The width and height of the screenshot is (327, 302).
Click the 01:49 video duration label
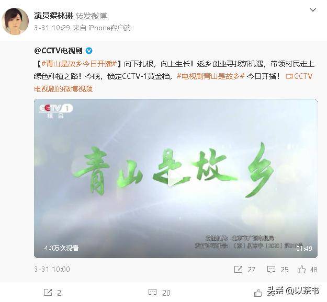coord(304,248)
